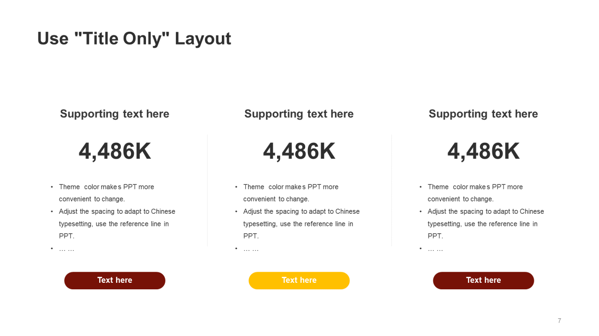599x336 pixels.
Task: Click the slide title "Use Title Only Layout"
Action: [134, 38]
